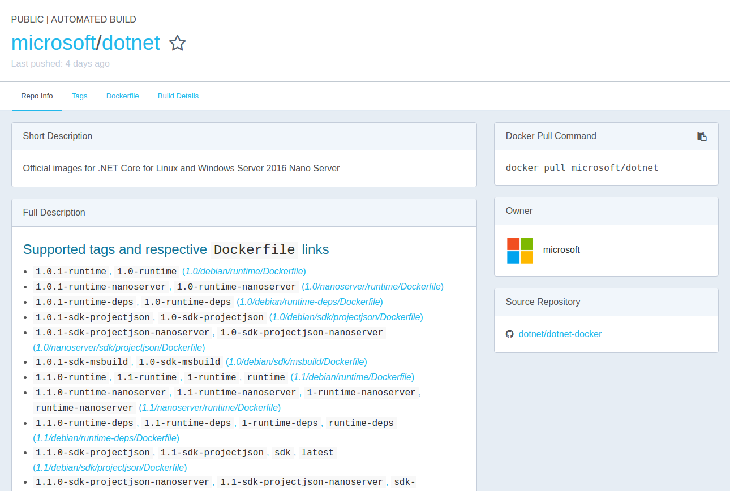
Task: Open the Repo Info tab
Action: tap(37, 96)
